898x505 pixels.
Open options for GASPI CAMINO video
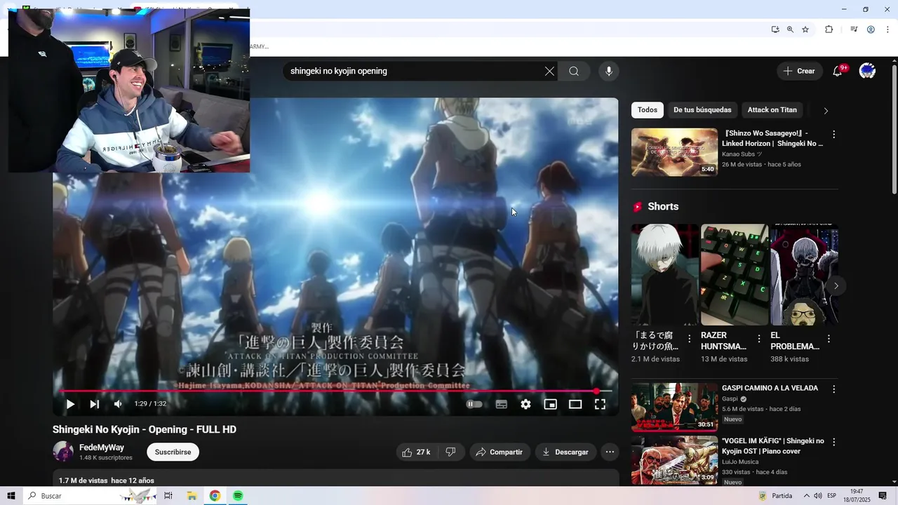pos(833,389)
